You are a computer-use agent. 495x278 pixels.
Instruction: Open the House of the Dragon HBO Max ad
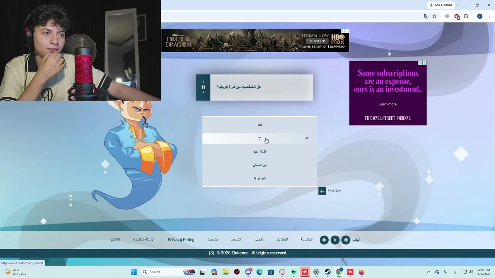(x=255, y=41)
